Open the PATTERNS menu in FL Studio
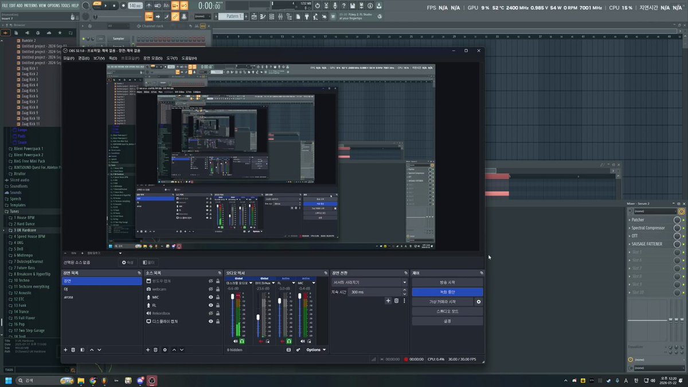The width and height of the screenshot is (688, 387). click(31, 5)
